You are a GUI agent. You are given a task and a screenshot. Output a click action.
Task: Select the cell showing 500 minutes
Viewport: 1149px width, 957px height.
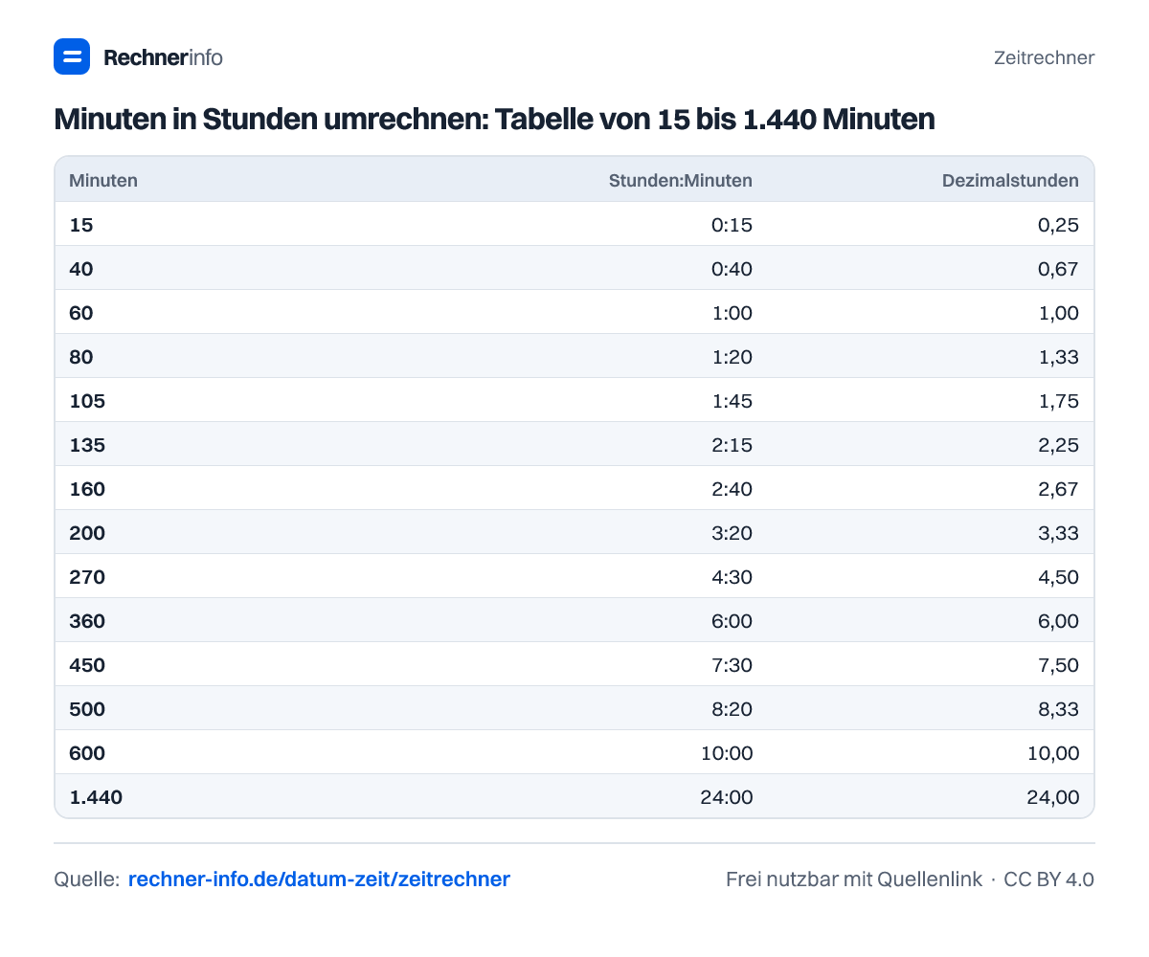(87, 709)
